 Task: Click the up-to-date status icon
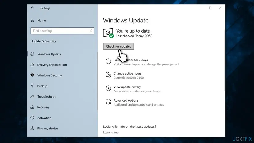(x=108, y=33)
